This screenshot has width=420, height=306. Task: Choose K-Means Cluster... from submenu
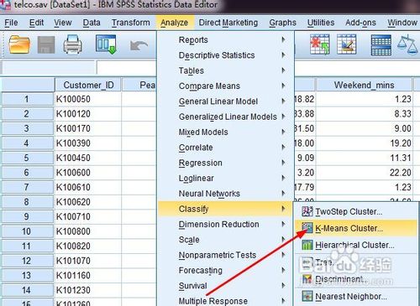356,228
